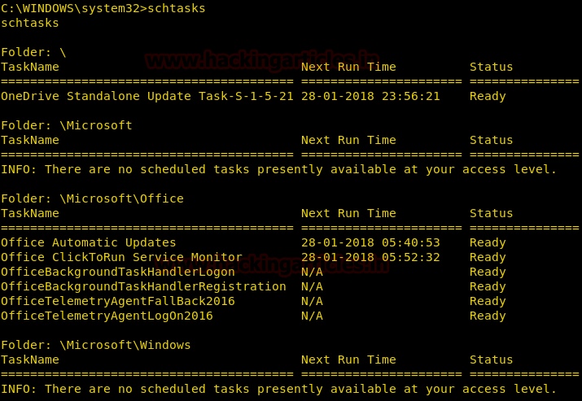Click the echoed 'schtasks' line below the prompt
The width and height of the screenshot is (582, 401).
click(29, 23)
